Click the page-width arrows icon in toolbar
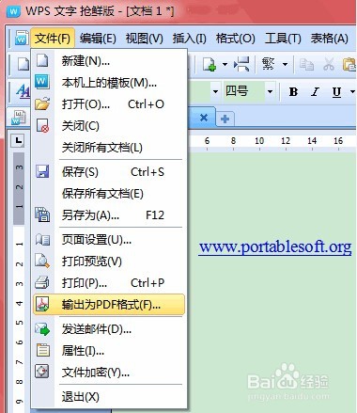 pyautogui.click(x=241, y=64)
